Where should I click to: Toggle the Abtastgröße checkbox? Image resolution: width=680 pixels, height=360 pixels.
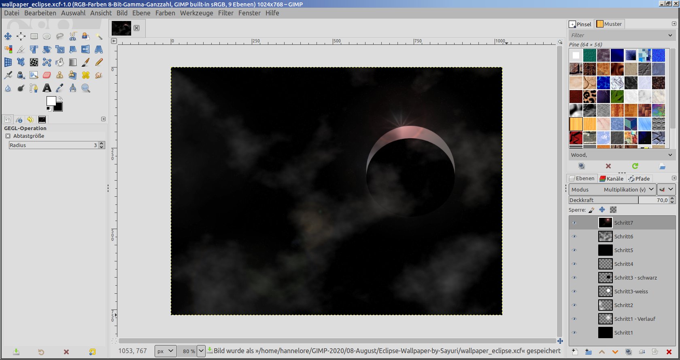8,136
